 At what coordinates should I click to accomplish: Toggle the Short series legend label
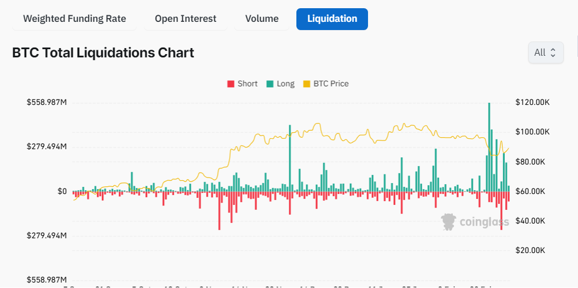(x=247, y=84)
